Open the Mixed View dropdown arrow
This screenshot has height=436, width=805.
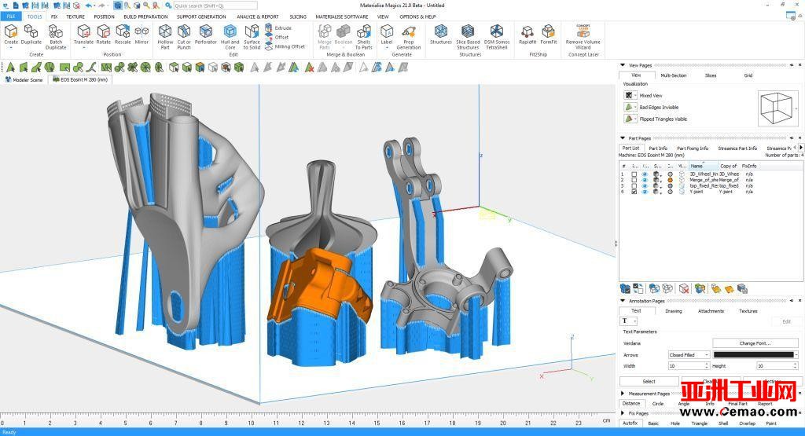[x=635, y=95]
